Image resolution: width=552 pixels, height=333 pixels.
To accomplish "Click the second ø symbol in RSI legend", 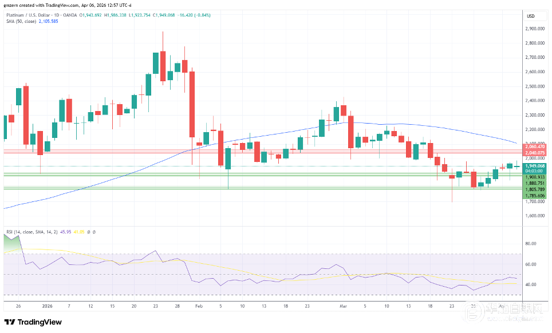I will click(x=94, y=232).
